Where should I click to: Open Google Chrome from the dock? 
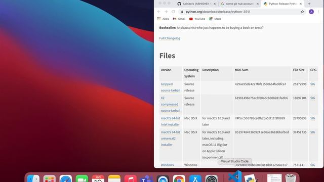click(179, 178)
